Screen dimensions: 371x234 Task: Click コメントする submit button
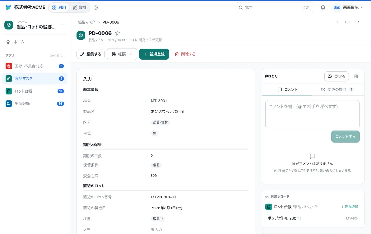pyautogui.click(x=345, y=137)
